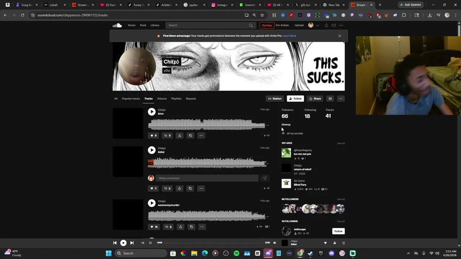
Task: Open more options for bhm track
Action: [201, 136]
